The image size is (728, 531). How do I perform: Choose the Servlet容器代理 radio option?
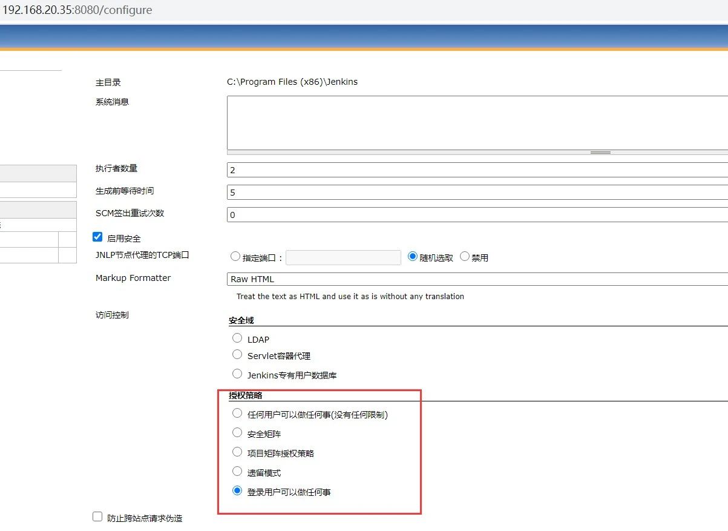[237, 355]
